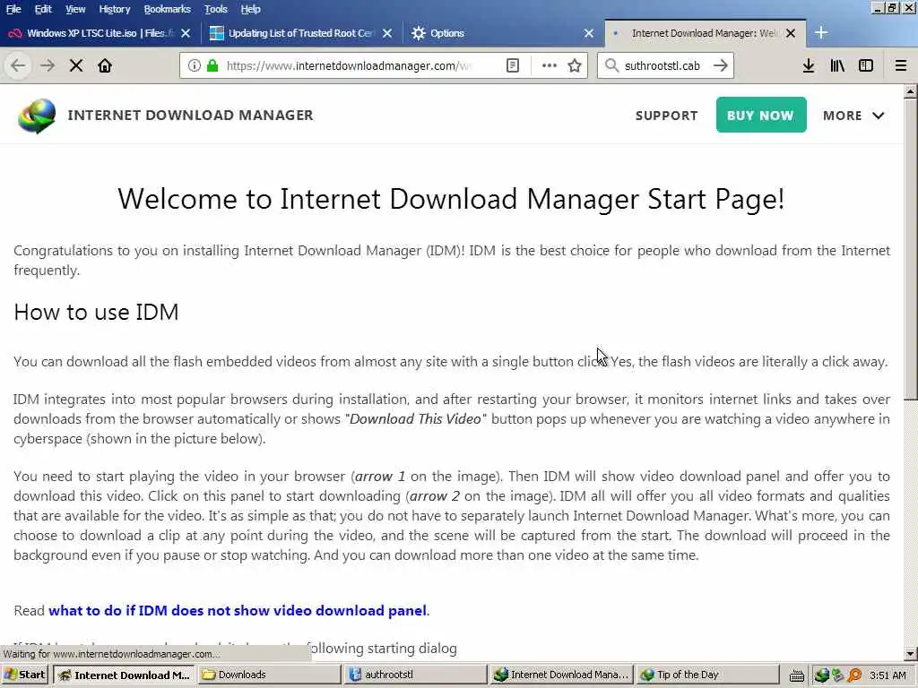Open Downloads folder from the taskbar
The width and height of the screenshot is (918, 688).
tap(269, 675)
